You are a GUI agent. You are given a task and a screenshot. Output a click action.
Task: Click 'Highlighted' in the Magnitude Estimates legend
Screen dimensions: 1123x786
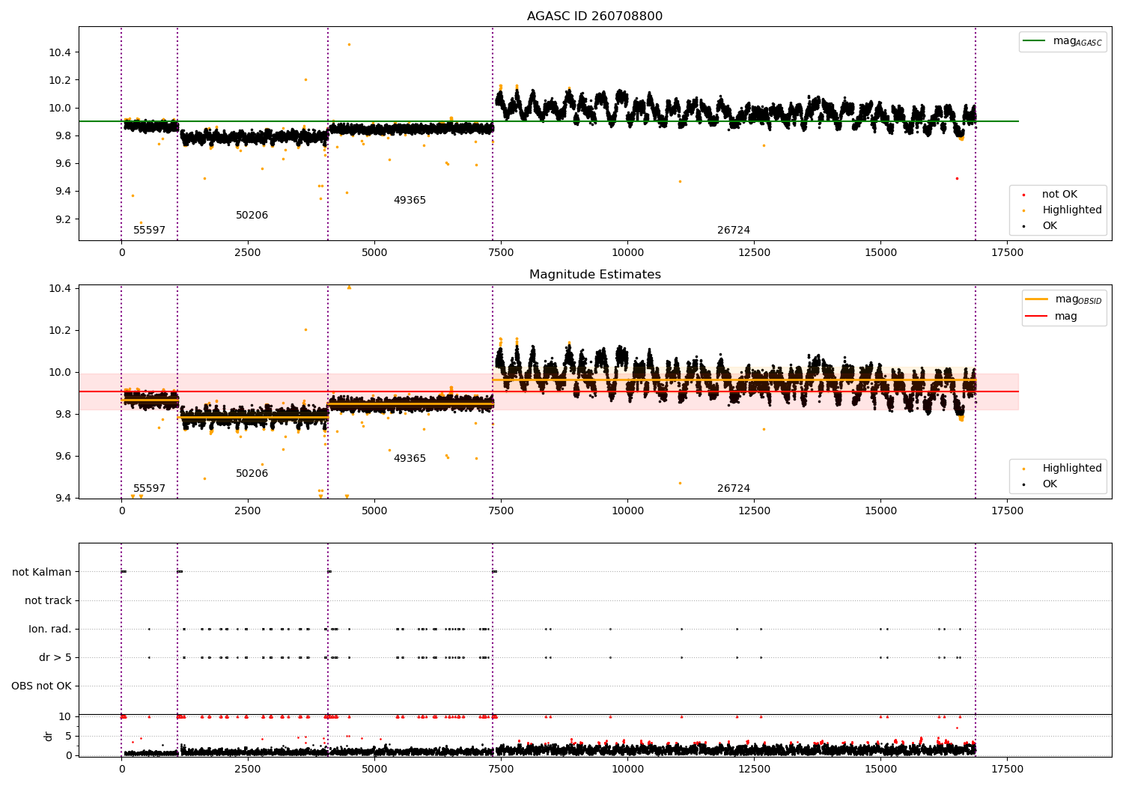(x=1072, y=469)
